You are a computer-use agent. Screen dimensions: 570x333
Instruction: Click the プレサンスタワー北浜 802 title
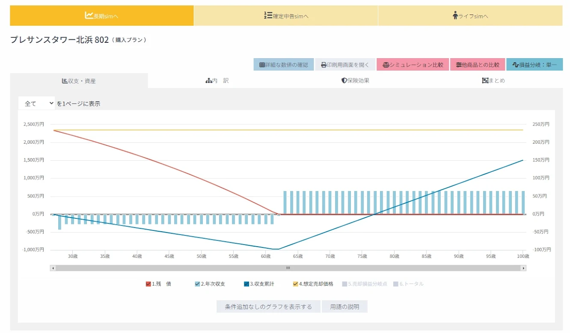click(x=59, y=40)
